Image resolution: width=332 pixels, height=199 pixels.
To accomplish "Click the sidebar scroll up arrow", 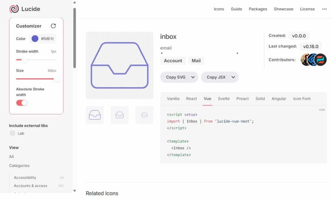I will (75, 3).
